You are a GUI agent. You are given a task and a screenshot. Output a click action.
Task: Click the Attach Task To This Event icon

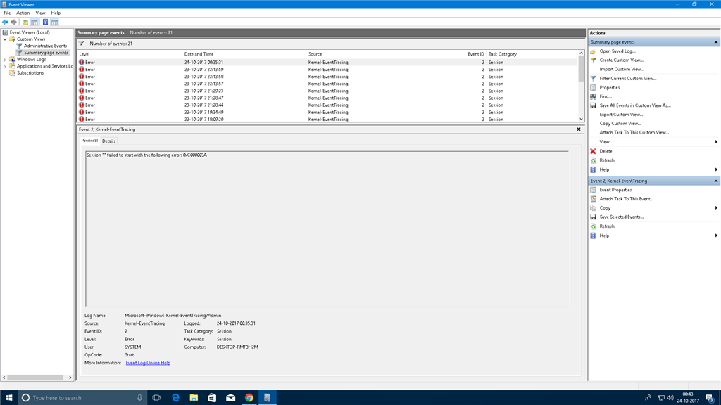[593, 199]
